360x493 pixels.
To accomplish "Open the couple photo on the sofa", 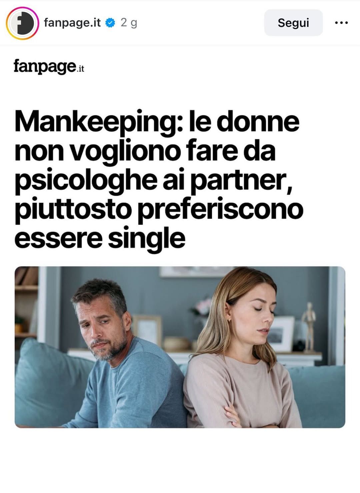I will pos(180,347).
